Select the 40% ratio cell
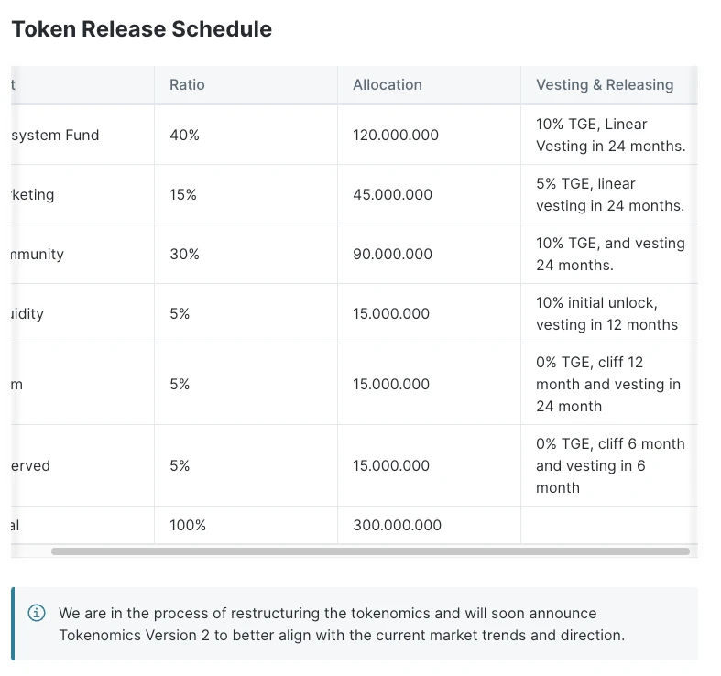Screen dimensions: 721x676 pyautogui.click(x=184, y=135)
